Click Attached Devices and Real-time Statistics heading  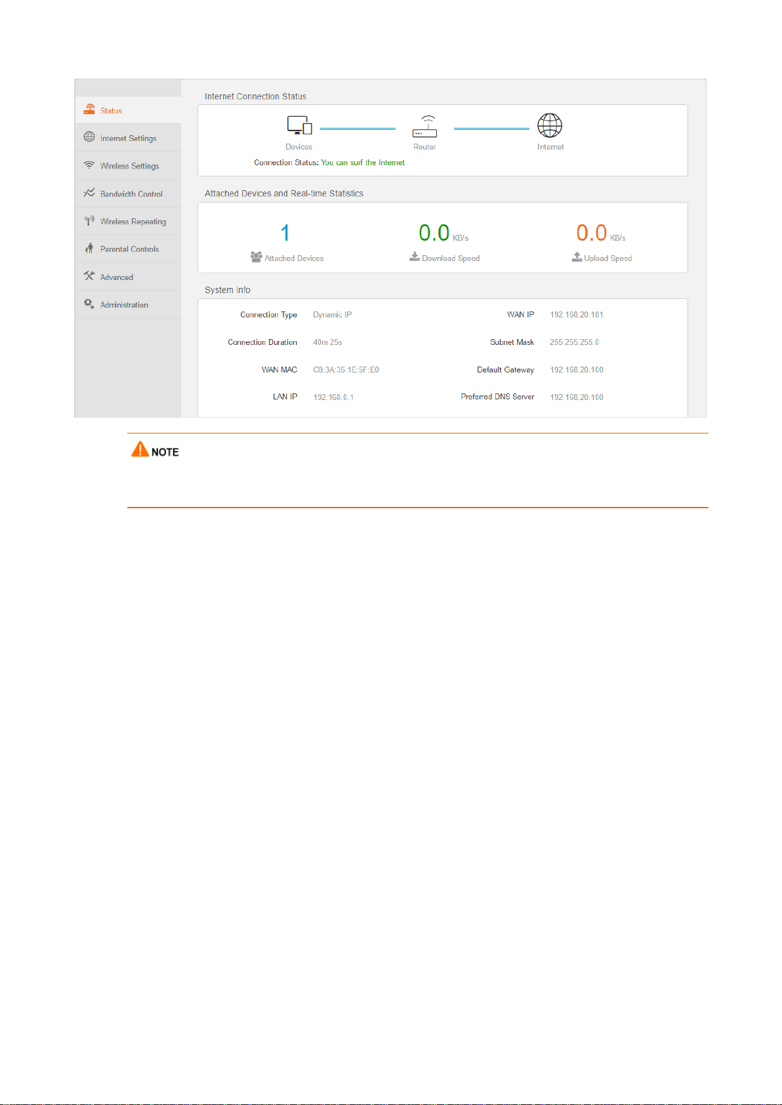[284, 193]
